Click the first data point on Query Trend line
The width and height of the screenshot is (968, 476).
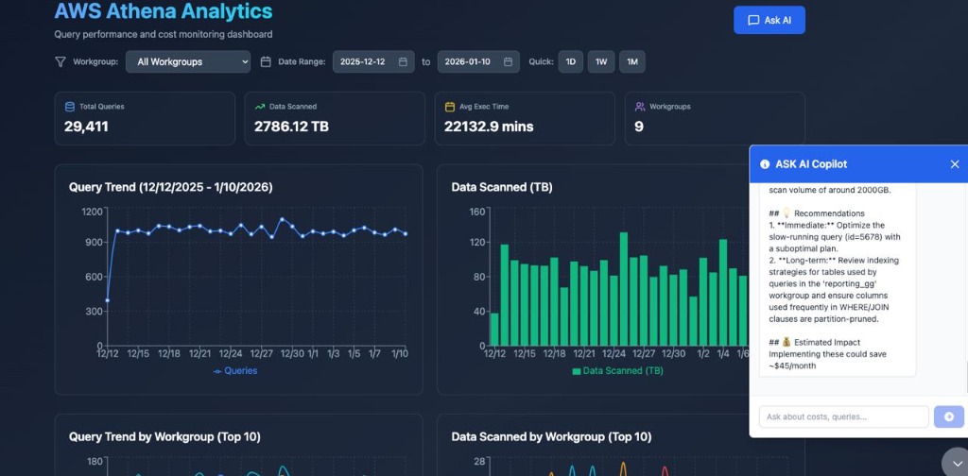[x=108, y=300]
